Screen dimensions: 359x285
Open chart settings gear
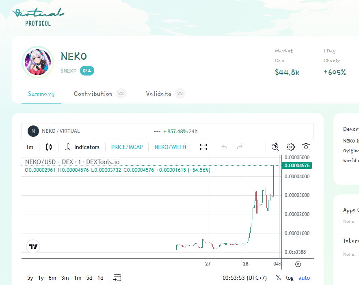pyautogui.click(x=290, y=147)
